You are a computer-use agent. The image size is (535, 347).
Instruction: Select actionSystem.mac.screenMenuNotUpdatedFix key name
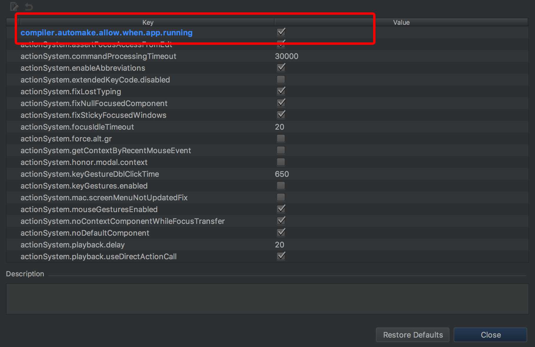point(104,198)
